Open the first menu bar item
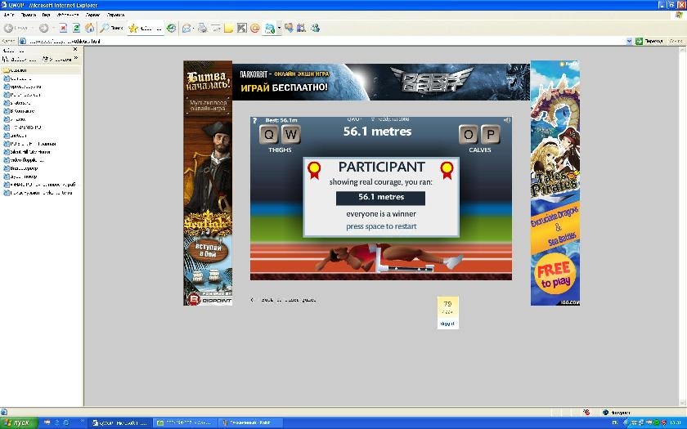Screen dimensions: 687x429 point(9,16)
